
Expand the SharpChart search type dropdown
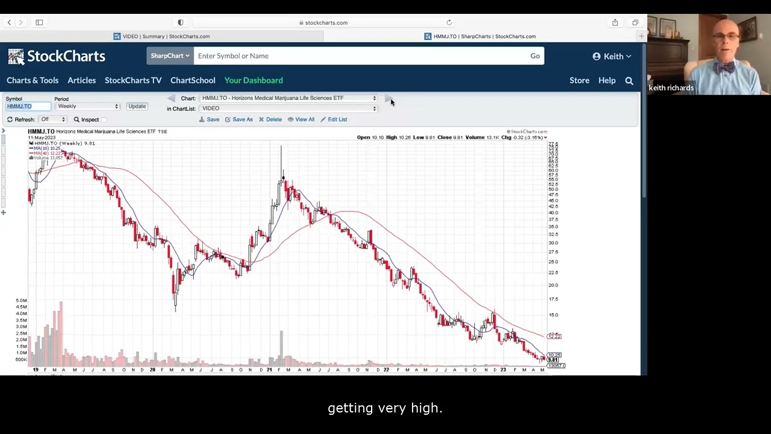pos(170,55)
